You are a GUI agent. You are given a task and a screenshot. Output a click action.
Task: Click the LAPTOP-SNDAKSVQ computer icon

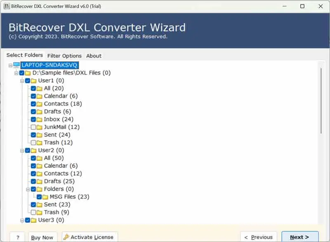[x=16, y=65]
